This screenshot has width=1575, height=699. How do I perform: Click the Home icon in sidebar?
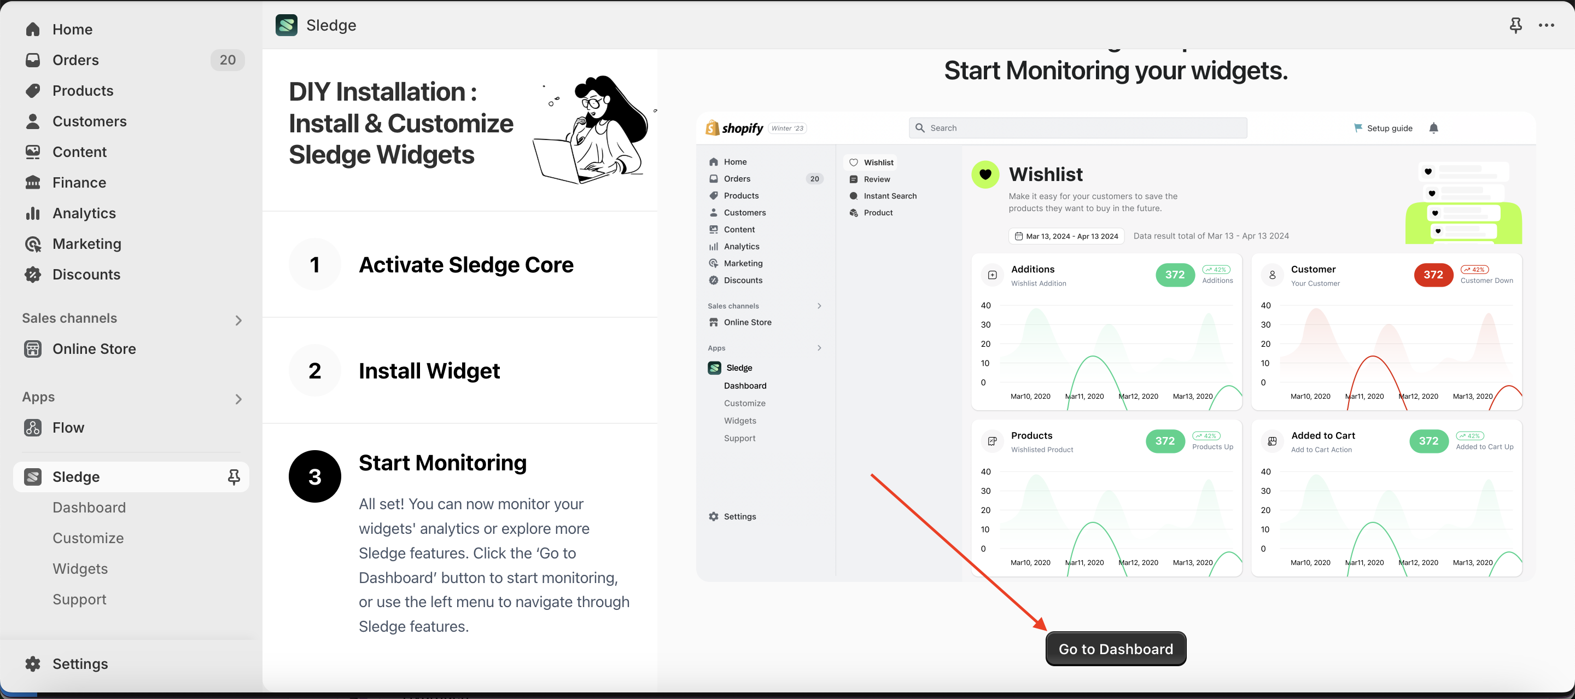tap(33, 30)
